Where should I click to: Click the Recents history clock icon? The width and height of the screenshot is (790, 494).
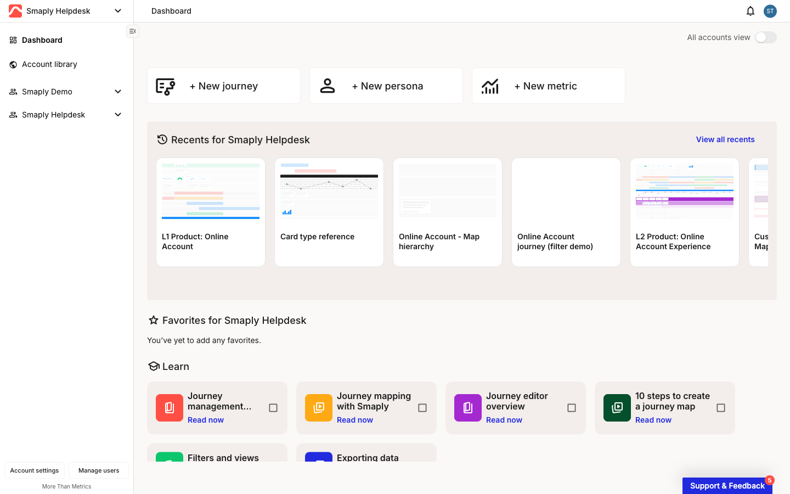click(x=162, y=139)
